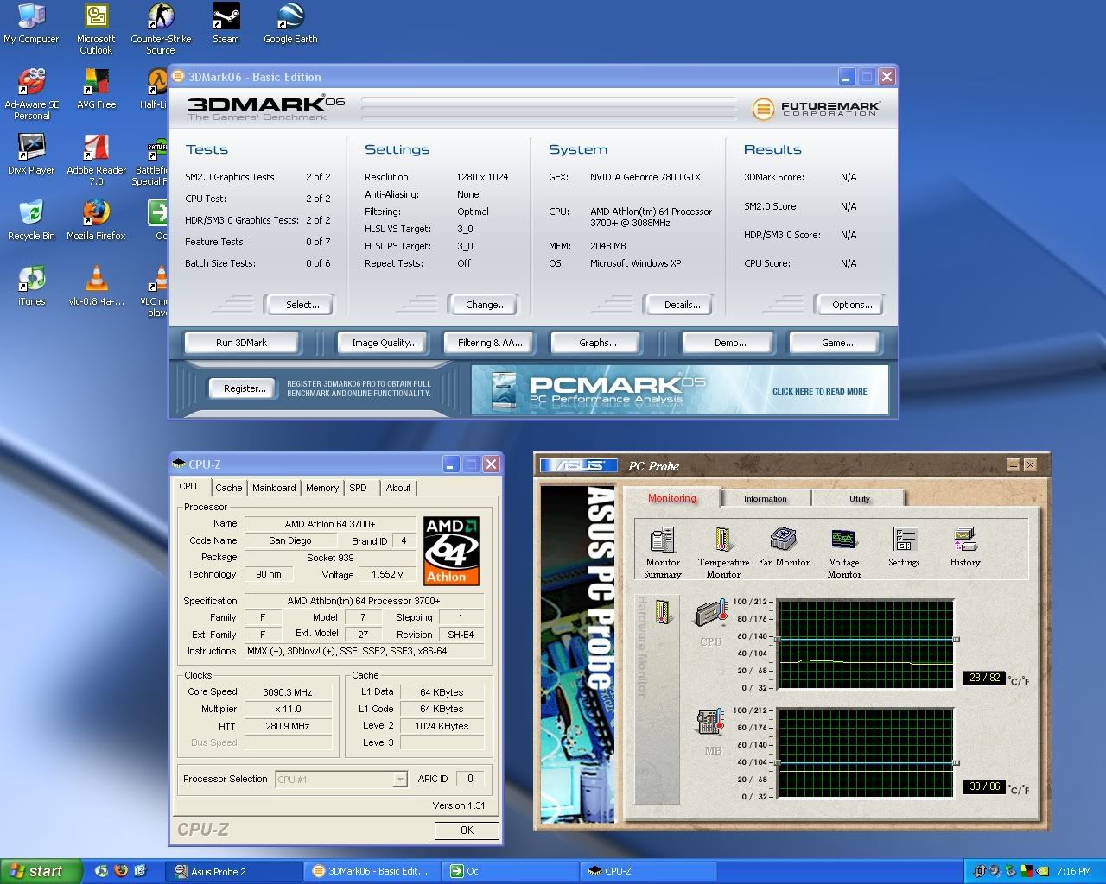Expand the Processor Selection dropdown in CPU-Z
The image size is (1106, 884).
399,780
